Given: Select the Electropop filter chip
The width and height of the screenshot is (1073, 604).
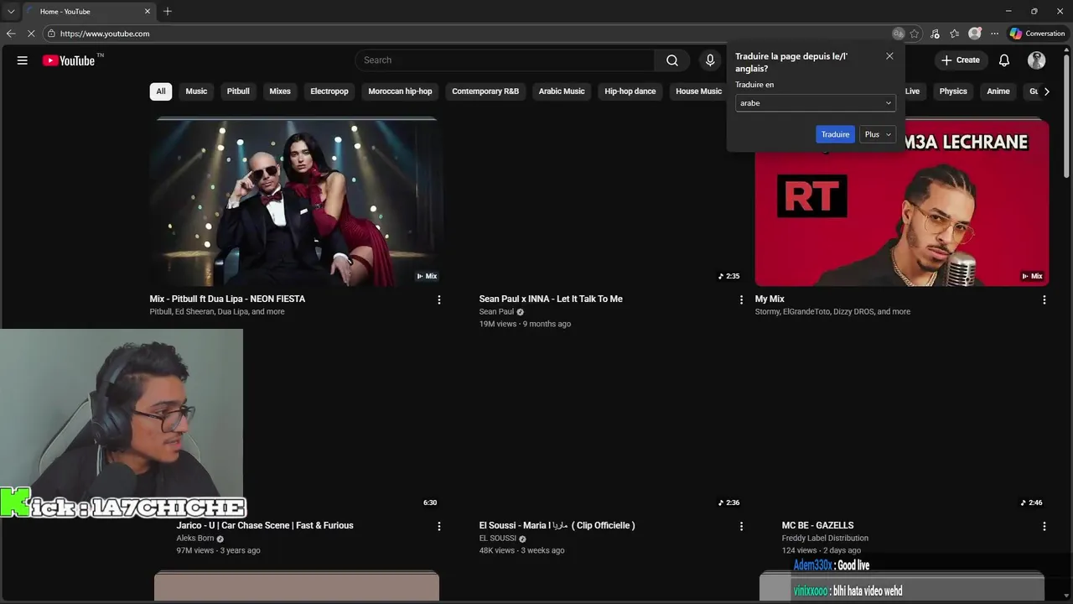Looking at the screenshot, I should pos(329,91).
